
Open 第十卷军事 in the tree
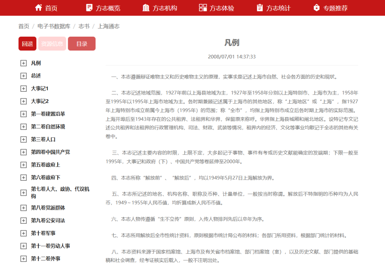43,234
